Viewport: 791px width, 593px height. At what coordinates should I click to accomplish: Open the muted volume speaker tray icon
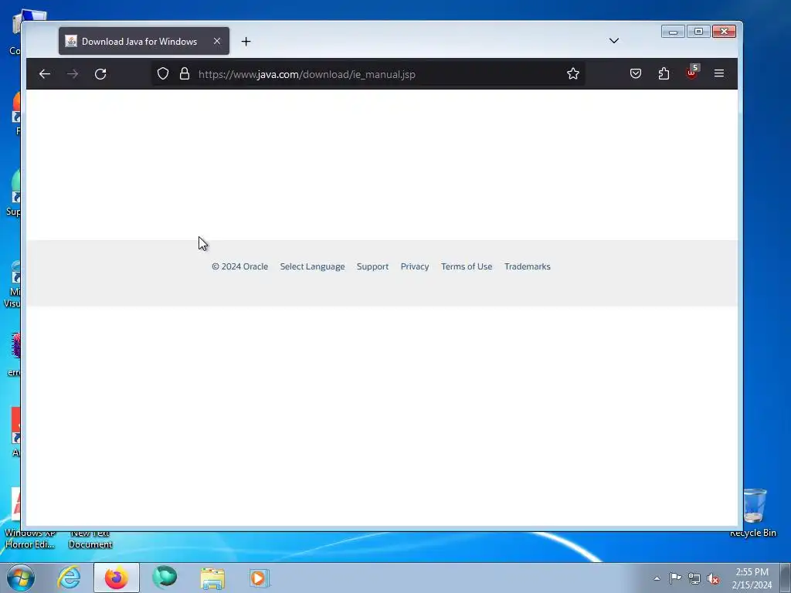(x=713, y=579)
